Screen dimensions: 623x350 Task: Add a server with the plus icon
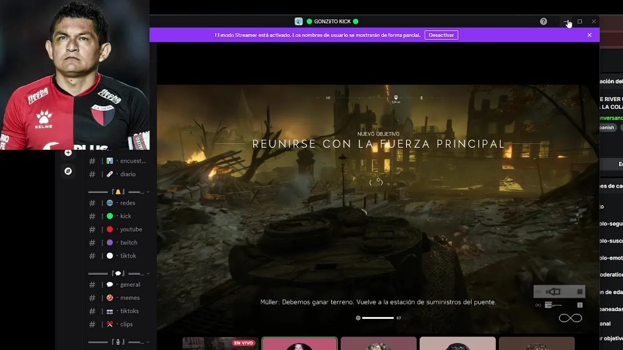pos(68,153)
